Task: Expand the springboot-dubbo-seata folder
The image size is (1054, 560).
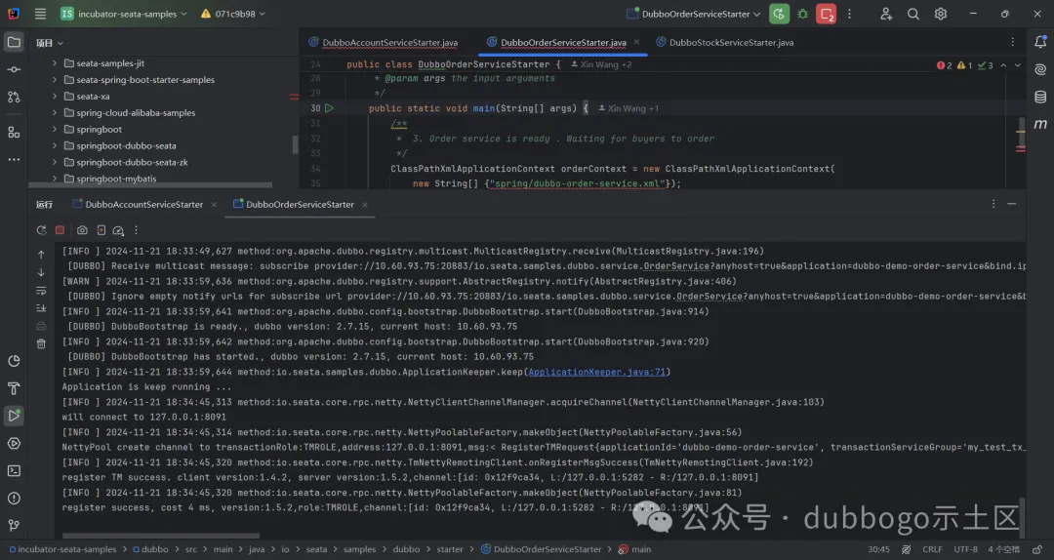Action: click(56, 145)
